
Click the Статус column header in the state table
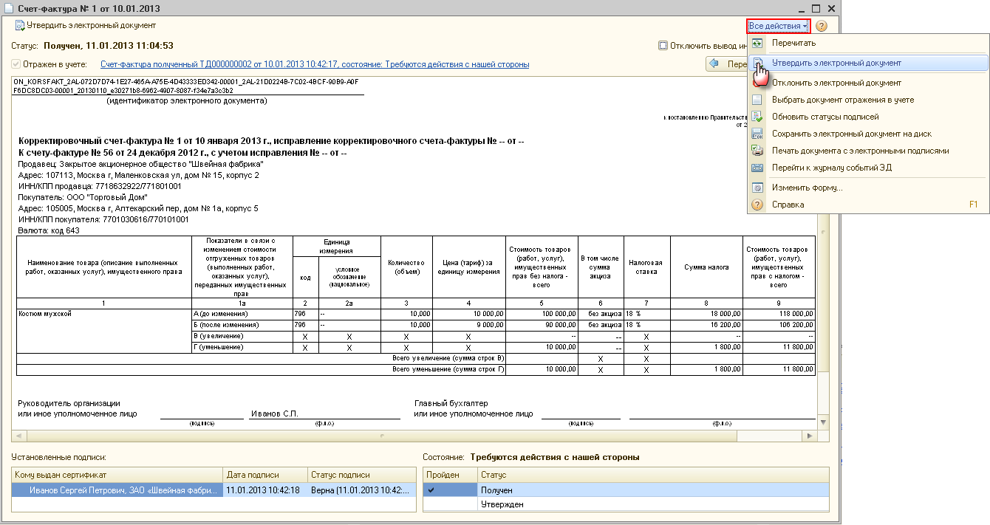653,475
